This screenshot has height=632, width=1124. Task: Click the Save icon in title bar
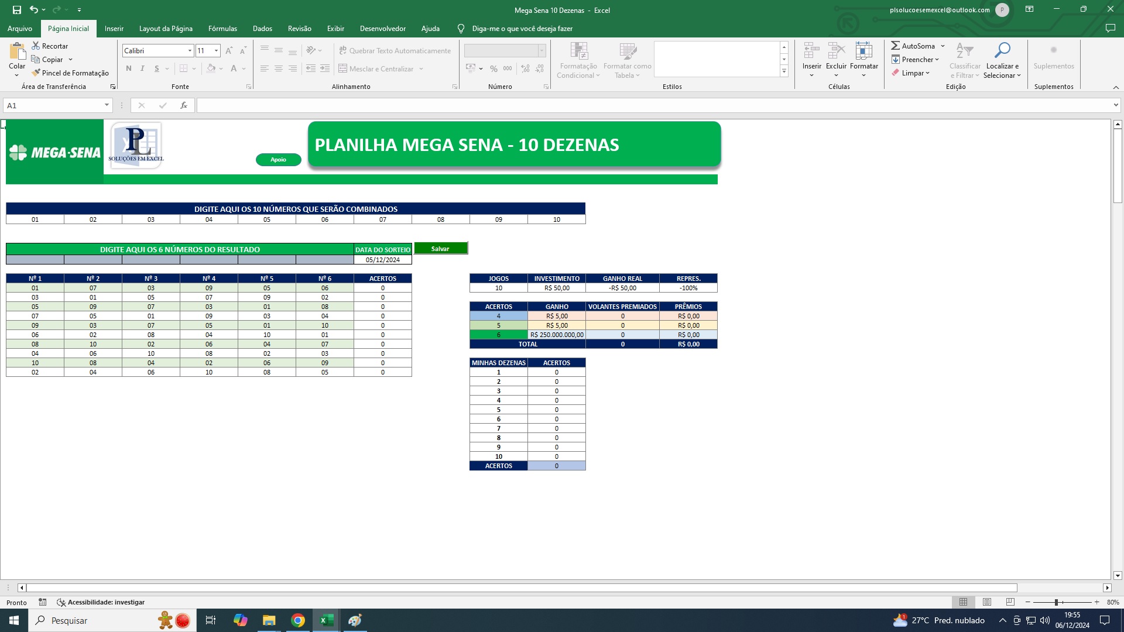pyautogui.click(x=17, y=10)
